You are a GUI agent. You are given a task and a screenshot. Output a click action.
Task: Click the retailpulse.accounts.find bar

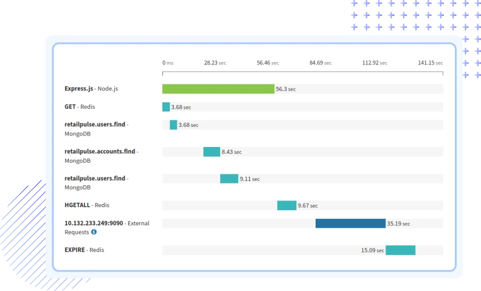(212, 152)
